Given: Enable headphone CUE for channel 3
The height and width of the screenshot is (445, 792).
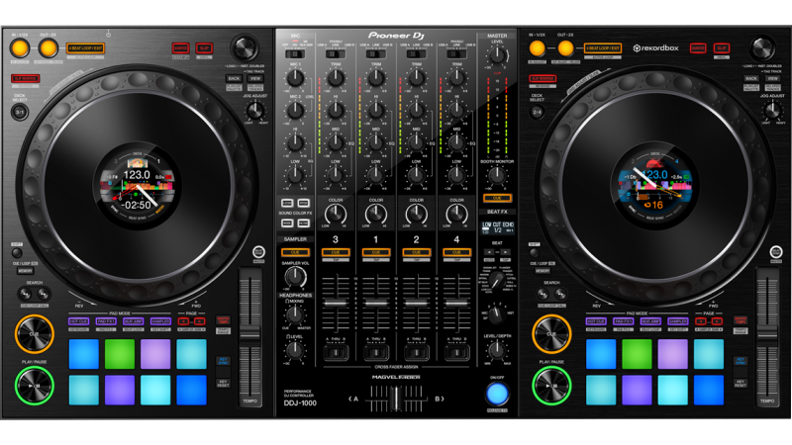Looking at the screenshot, I should (x=335, y=252).
